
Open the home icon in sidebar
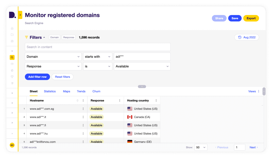[x=12, y=28]
